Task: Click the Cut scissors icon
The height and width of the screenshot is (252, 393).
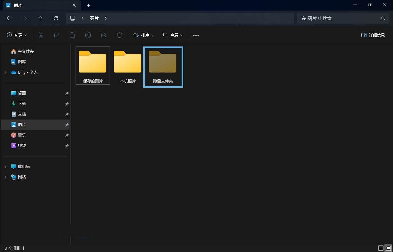Action: coord(41,35)
